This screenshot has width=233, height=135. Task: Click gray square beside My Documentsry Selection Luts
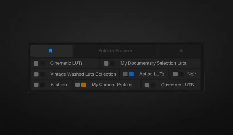106,63
